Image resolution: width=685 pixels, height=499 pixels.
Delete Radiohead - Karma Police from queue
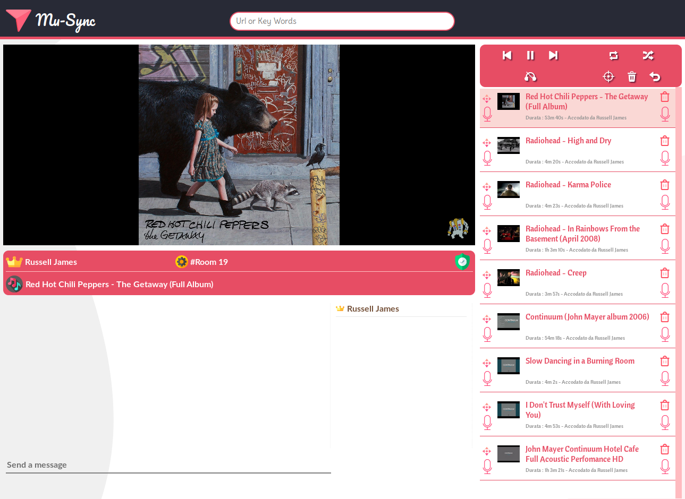click(x=665, y=185)
